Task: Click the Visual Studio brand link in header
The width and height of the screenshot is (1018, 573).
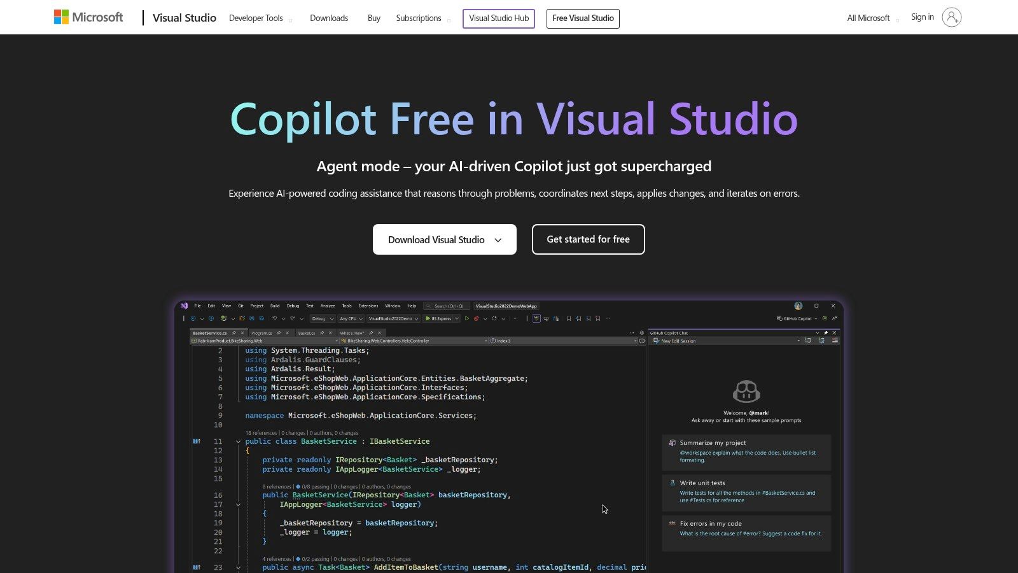Action: click(x=185, y=18)
